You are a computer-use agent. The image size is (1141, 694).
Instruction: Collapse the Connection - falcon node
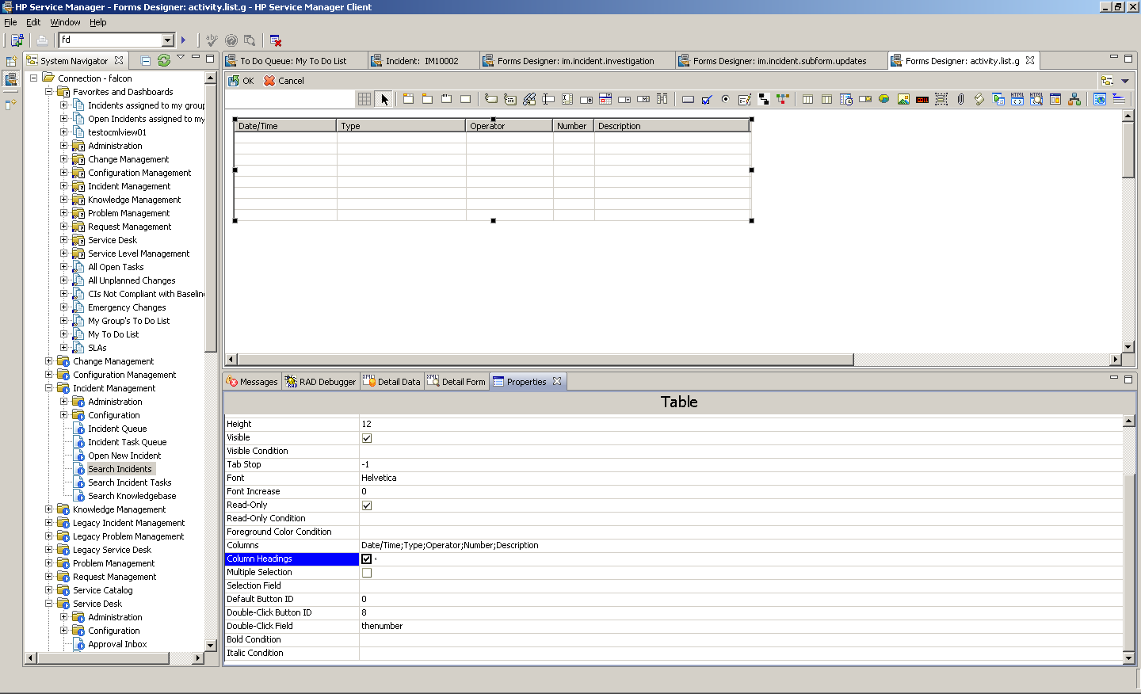point(34,78)
